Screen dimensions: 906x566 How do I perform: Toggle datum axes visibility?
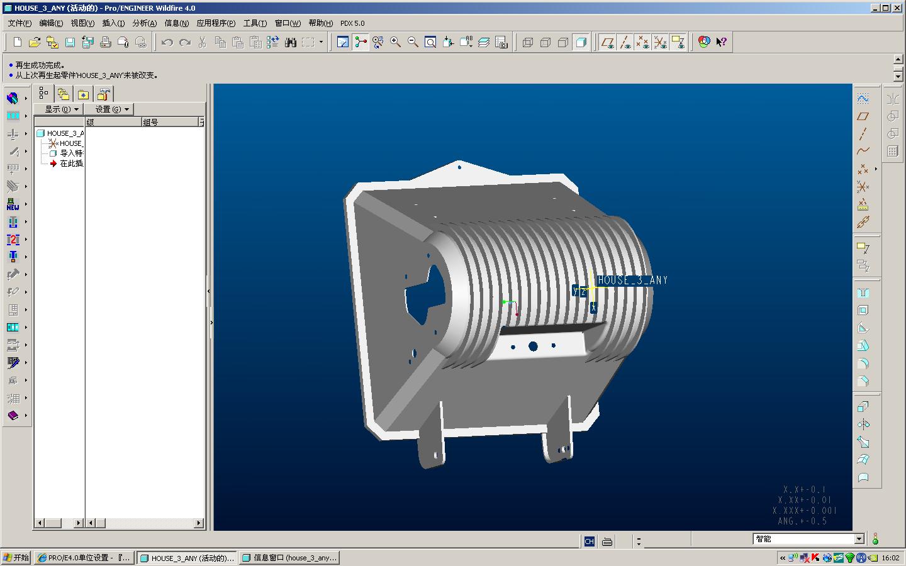click(625, 42)
